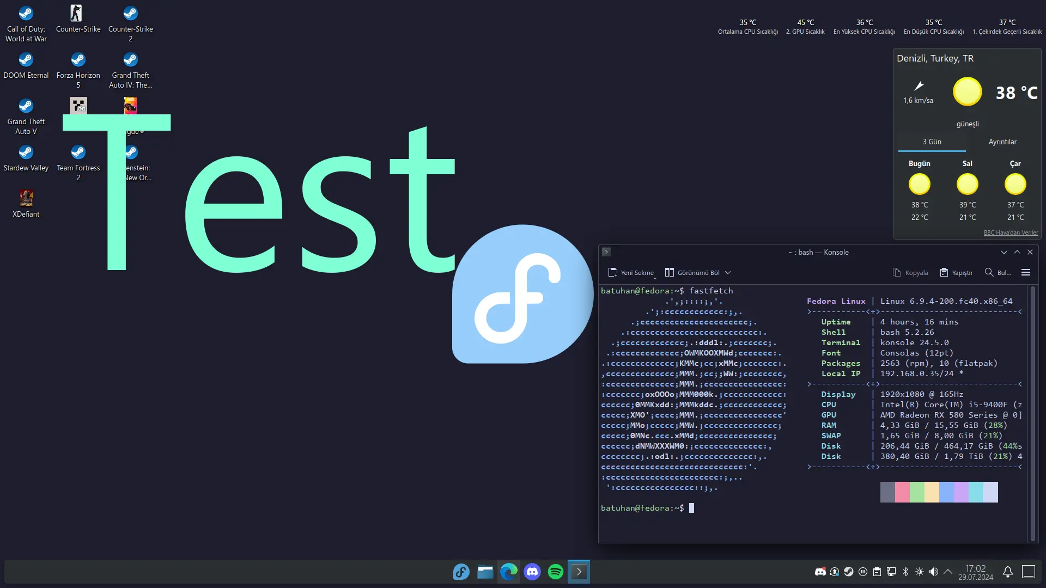This screenshot has height=588, width=1046.
Task: Open the clock showing 17:02
Action: (x=976, y=572)
